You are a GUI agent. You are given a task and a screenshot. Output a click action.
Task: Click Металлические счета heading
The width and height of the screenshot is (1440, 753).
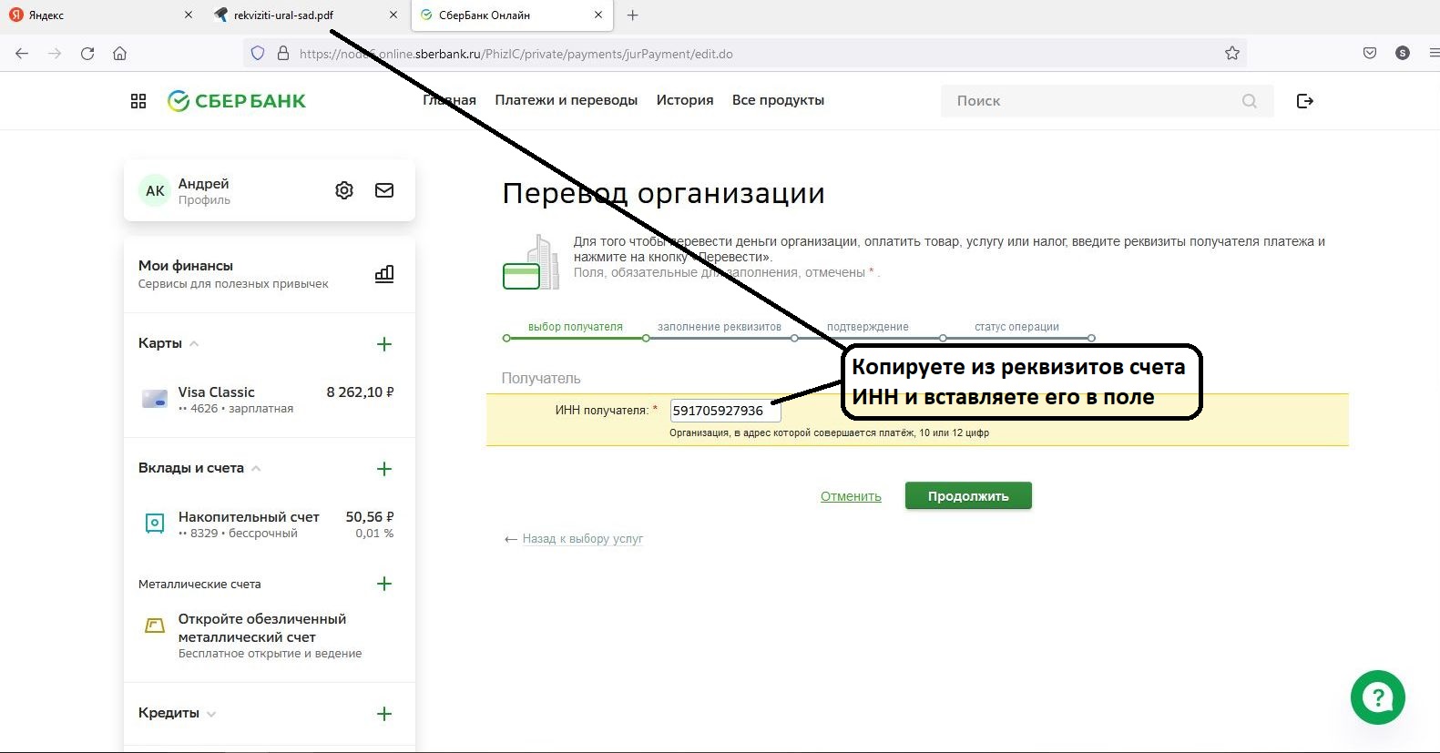[199, 585]
